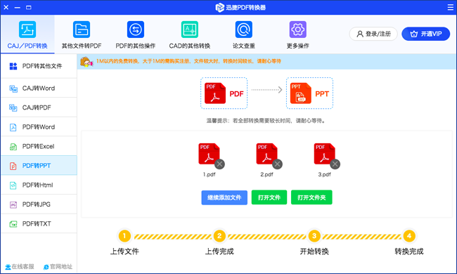
Task: Open the CAJ/PDF转换 tab
Action: (27, 34)
